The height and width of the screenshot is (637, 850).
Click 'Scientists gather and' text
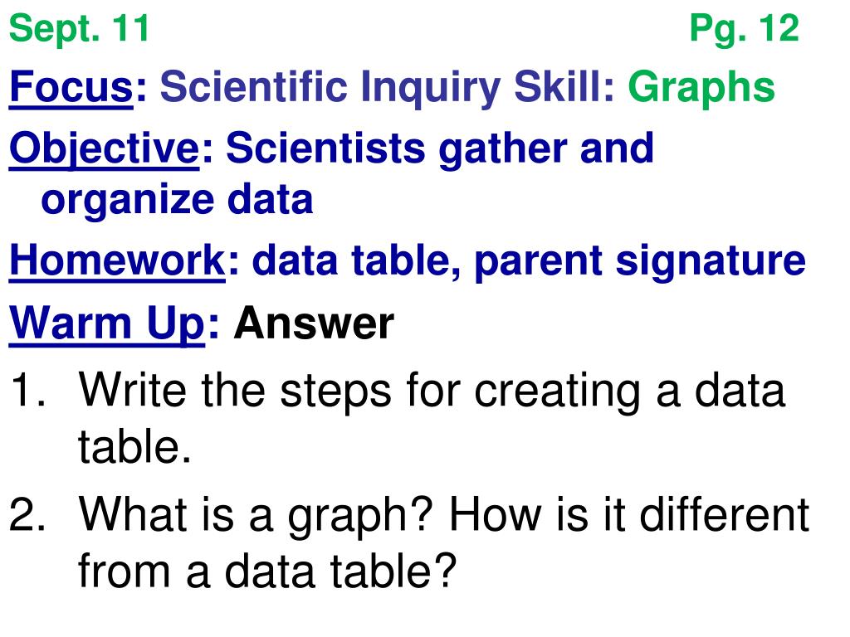pos(440,149)
